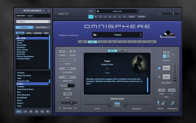Image resolution: width=196 pixels, height=123 pixels.
Task: Switch to the Layers tab
Action: pos(122,51)
